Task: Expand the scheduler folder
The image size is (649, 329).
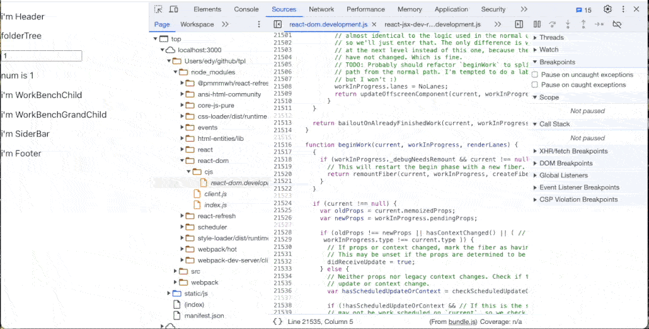Action: [x=182, y=227]
